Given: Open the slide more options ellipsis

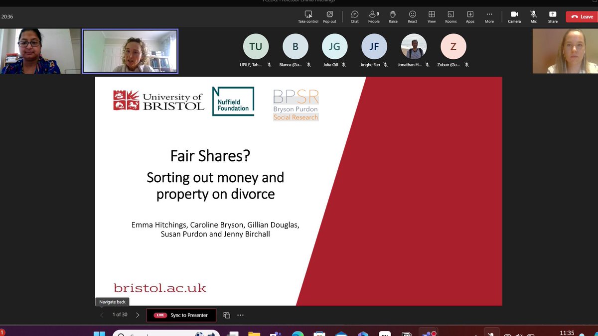Looking at the screenshot, I should point(241,315).
